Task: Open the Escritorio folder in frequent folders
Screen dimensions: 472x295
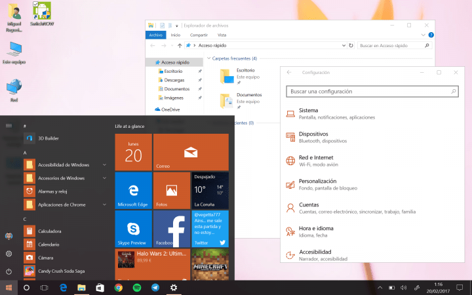Action: tap(240, 76)
